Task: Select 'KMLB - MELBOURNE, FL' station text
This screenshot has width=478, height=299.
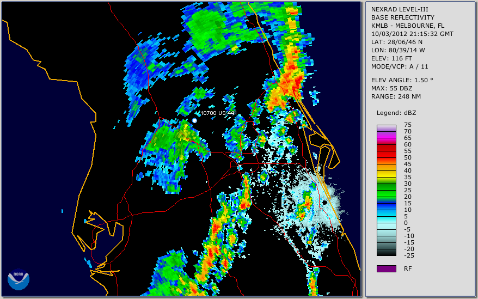Action: point(408,26)
